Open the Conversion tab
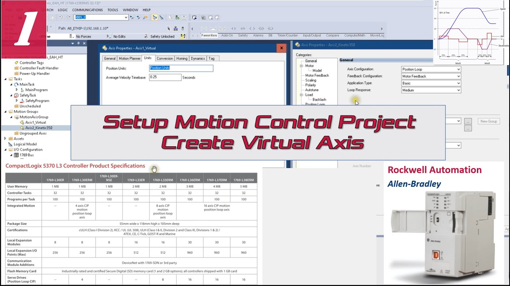The image size is (510, 286). [165, 58]
